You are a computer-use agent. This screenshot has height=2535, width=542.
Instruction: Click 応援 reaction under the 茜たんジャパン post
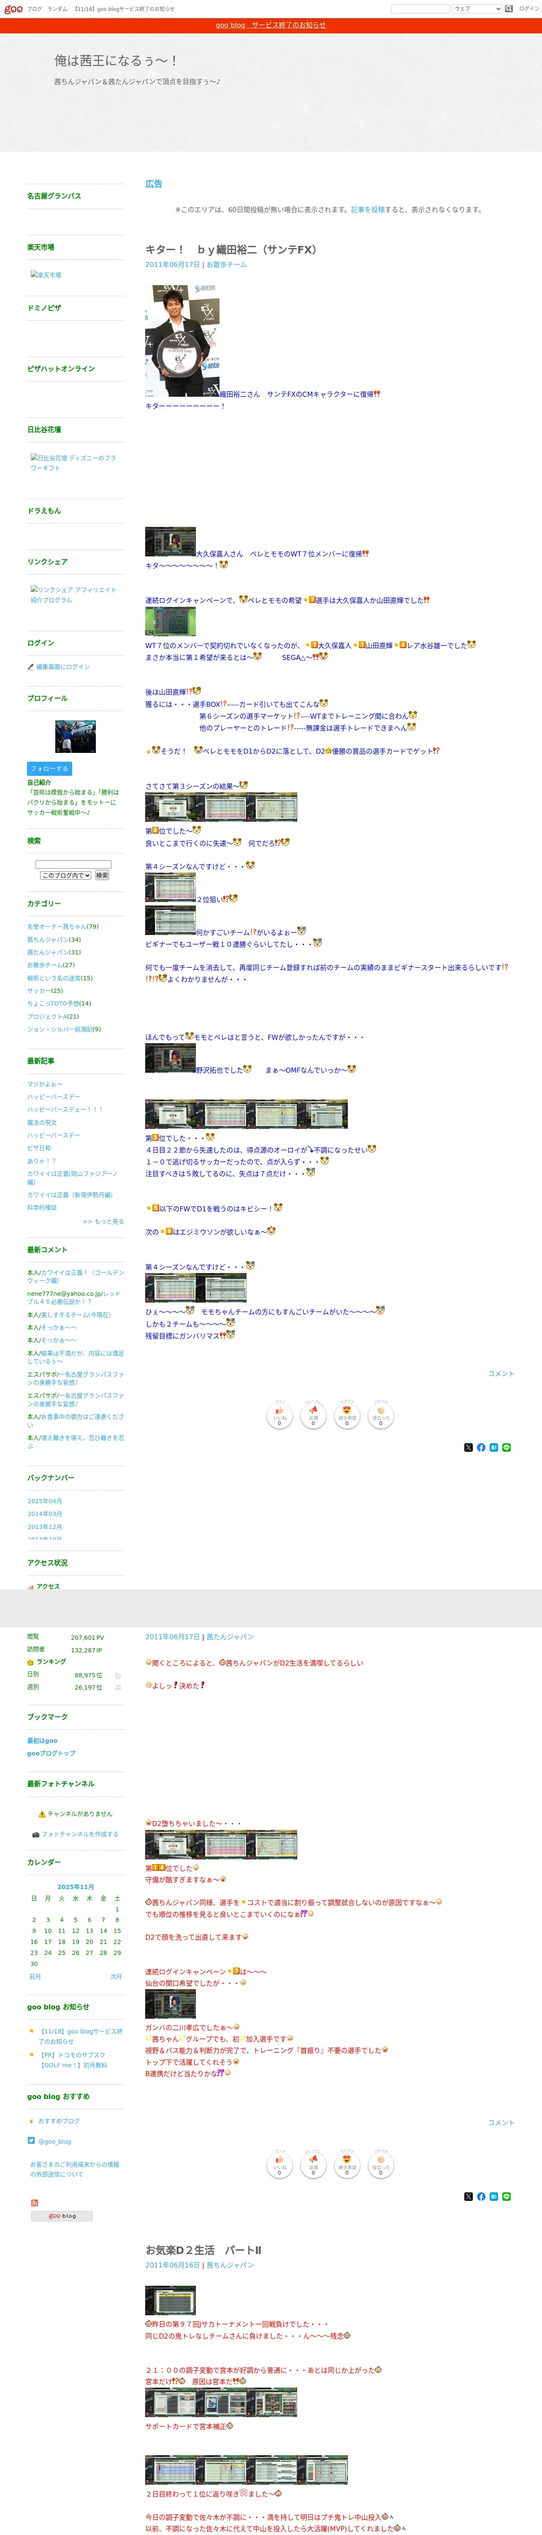[313, 2164]
